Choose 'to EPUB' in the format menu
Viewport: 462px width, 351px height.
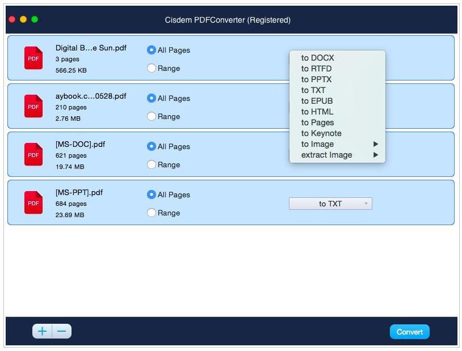coord(337,101)
